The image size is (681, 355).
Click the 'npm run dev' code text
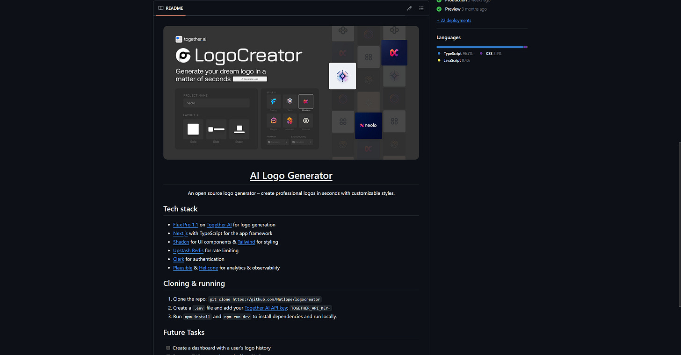point(237,317)
